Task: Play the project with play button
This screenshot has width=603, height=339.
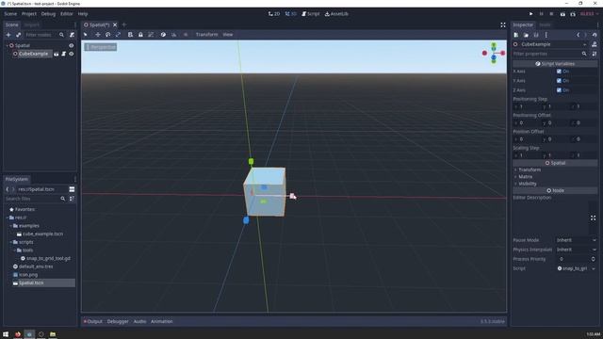Action: [x=531, y=14]
